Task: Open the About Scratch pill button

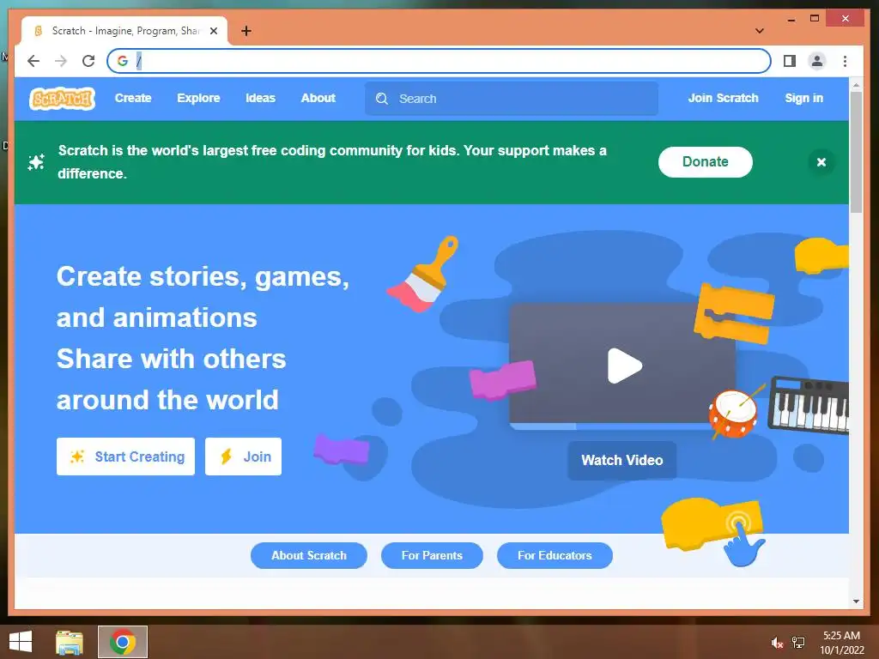Action: pyautogui.click(x=309, y=555)
